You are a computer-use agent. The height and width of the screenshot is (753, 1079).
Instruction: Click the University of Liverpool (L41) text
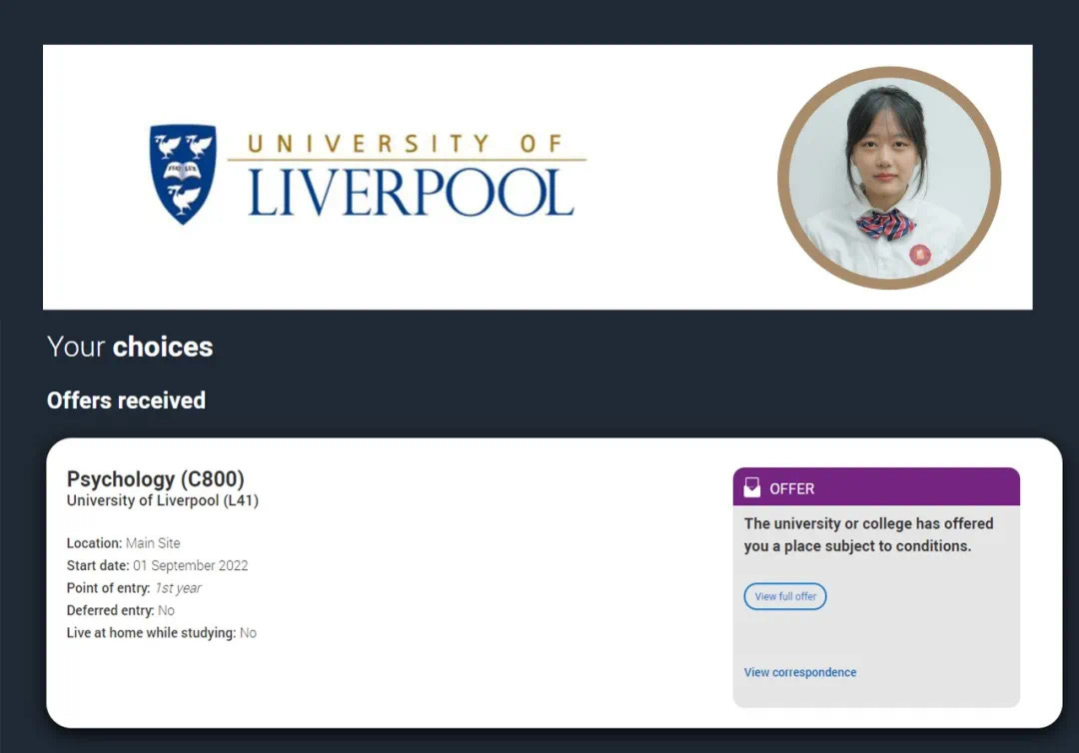point(163,501)
